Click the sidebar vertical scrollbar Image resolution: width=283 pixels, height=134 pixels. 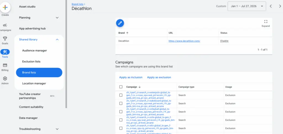[66, 54]
